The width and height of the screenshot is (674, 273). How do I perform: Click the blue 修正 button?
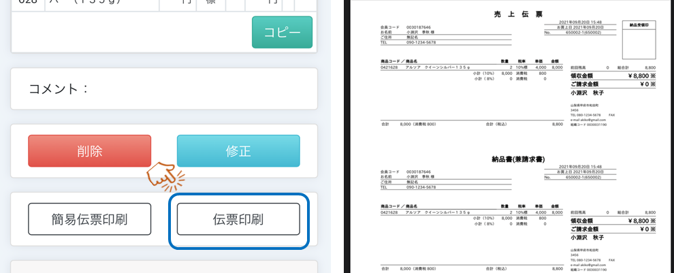[238, 150]
